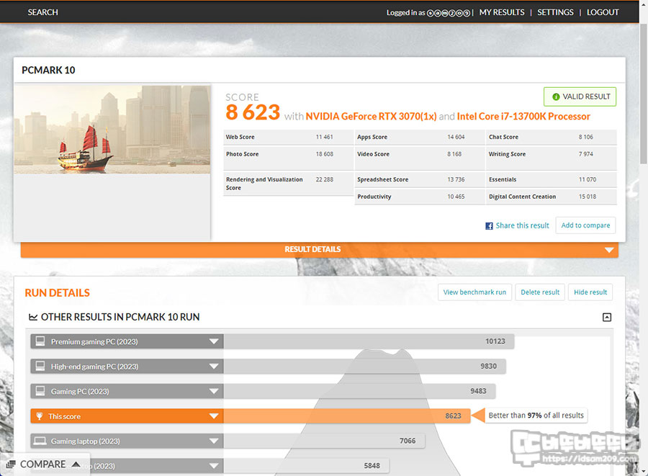Click the desktop icon on Premium gaming PC row
The height and width of the screenshot is (476, 648).
[40, 341]
